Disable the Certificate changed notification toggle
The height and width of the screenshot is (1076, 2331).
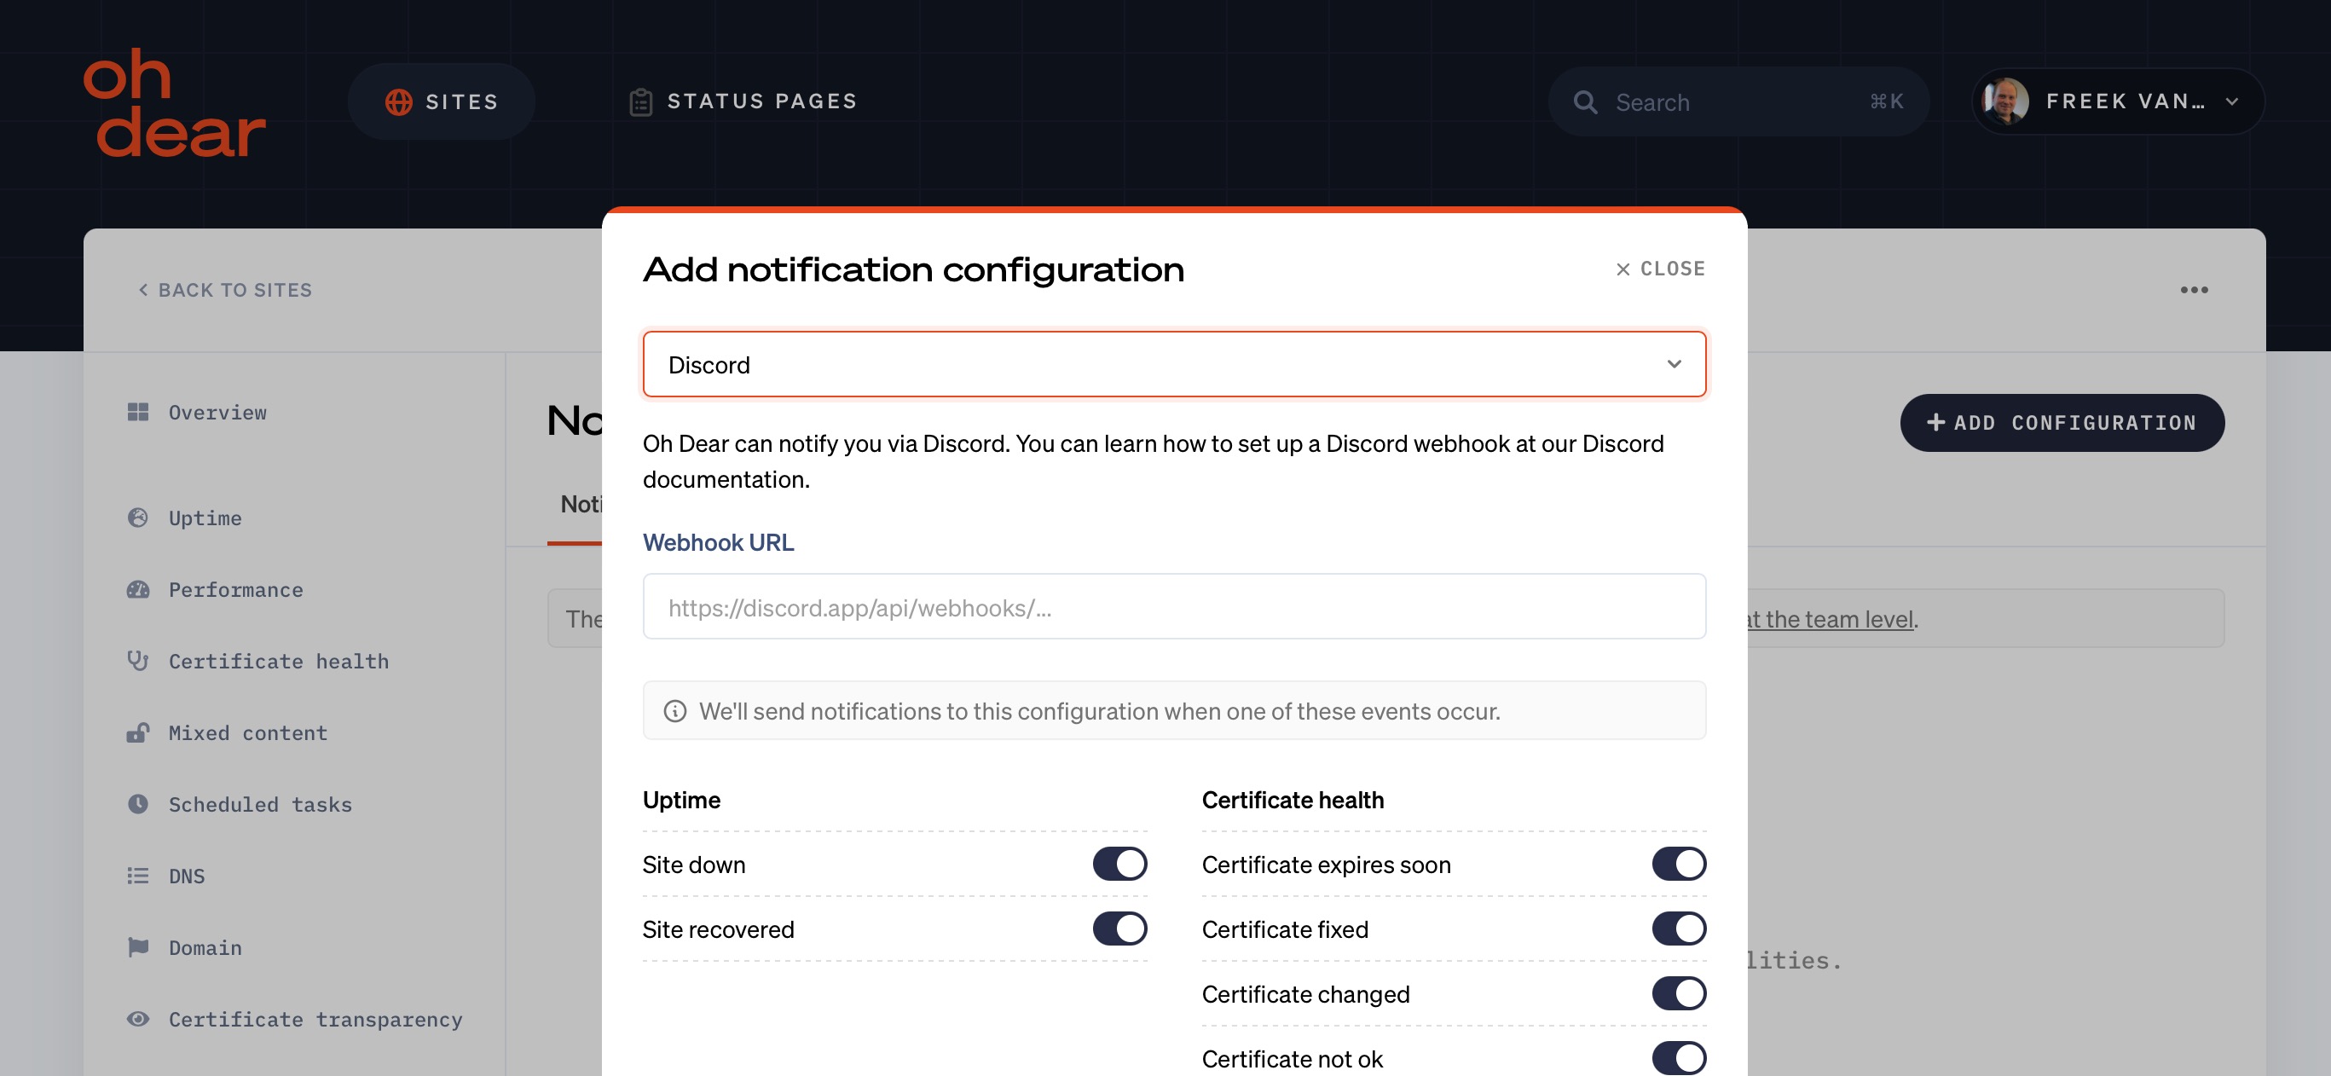coord(1679,992)
